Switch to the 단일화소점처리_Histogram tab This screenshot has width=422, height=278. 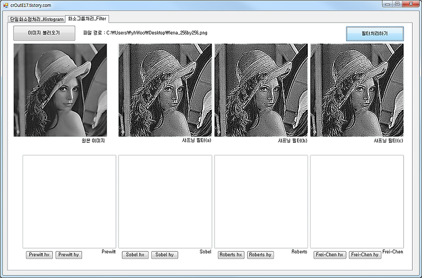(36, 19)
